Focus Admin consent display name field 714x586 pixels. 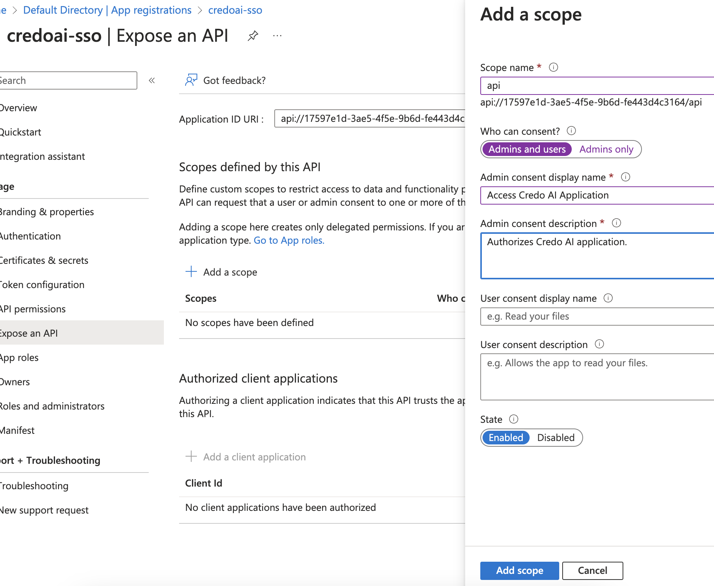597,195
